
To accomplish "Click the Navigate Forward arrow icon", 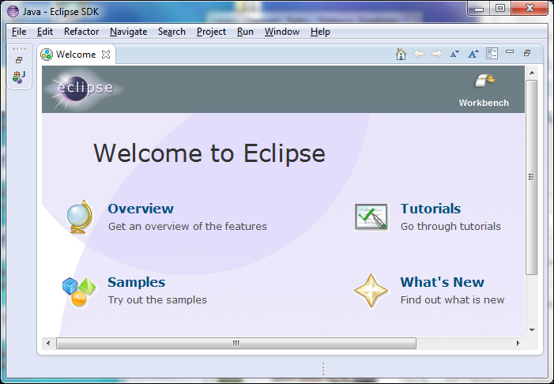I will (x=437, y=54).
